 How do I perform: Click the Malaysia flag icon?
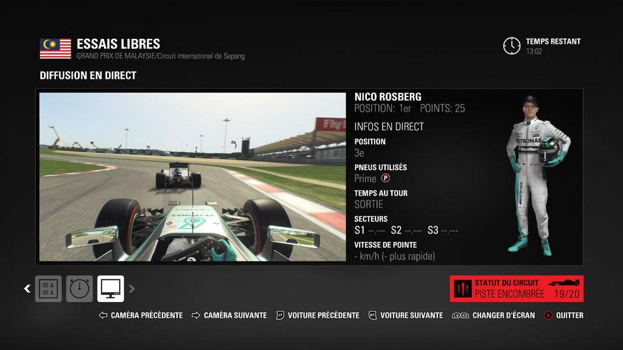(x=55, y=49)
